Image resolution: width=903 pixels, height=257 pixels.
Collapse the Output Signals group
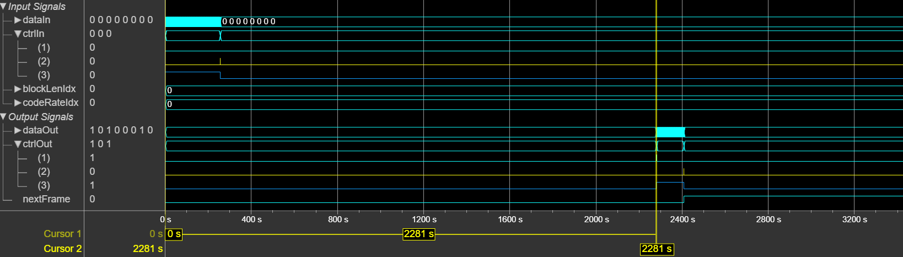pyautogui.click(x=3, y=117)
